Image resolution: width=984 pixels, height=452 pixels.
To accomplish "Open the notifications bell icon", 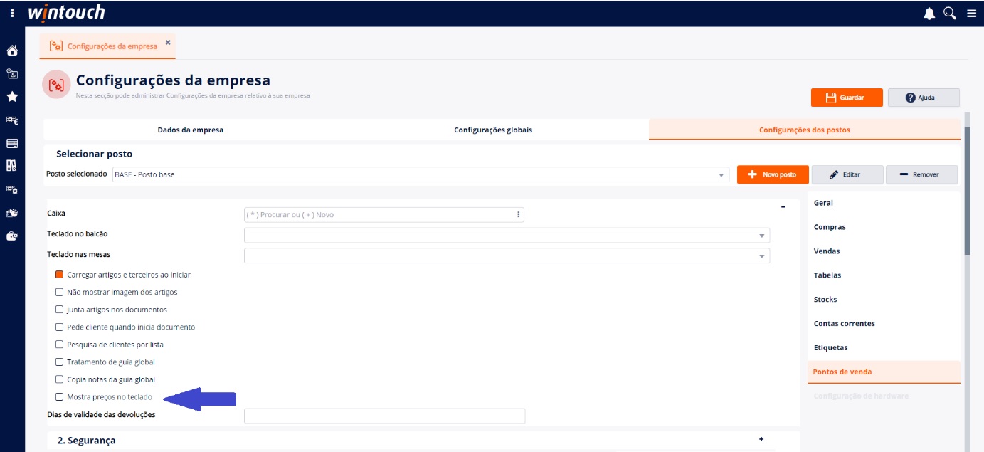I will coord(929,14).
